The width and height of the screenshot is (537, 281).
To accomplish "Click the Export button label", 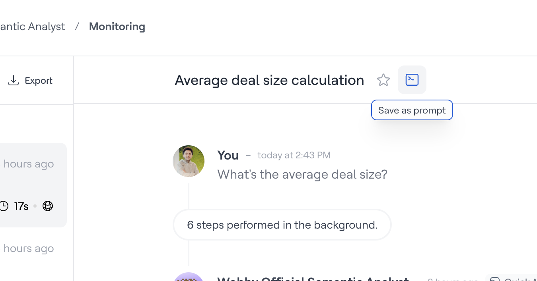I will [x=39, y=81].
